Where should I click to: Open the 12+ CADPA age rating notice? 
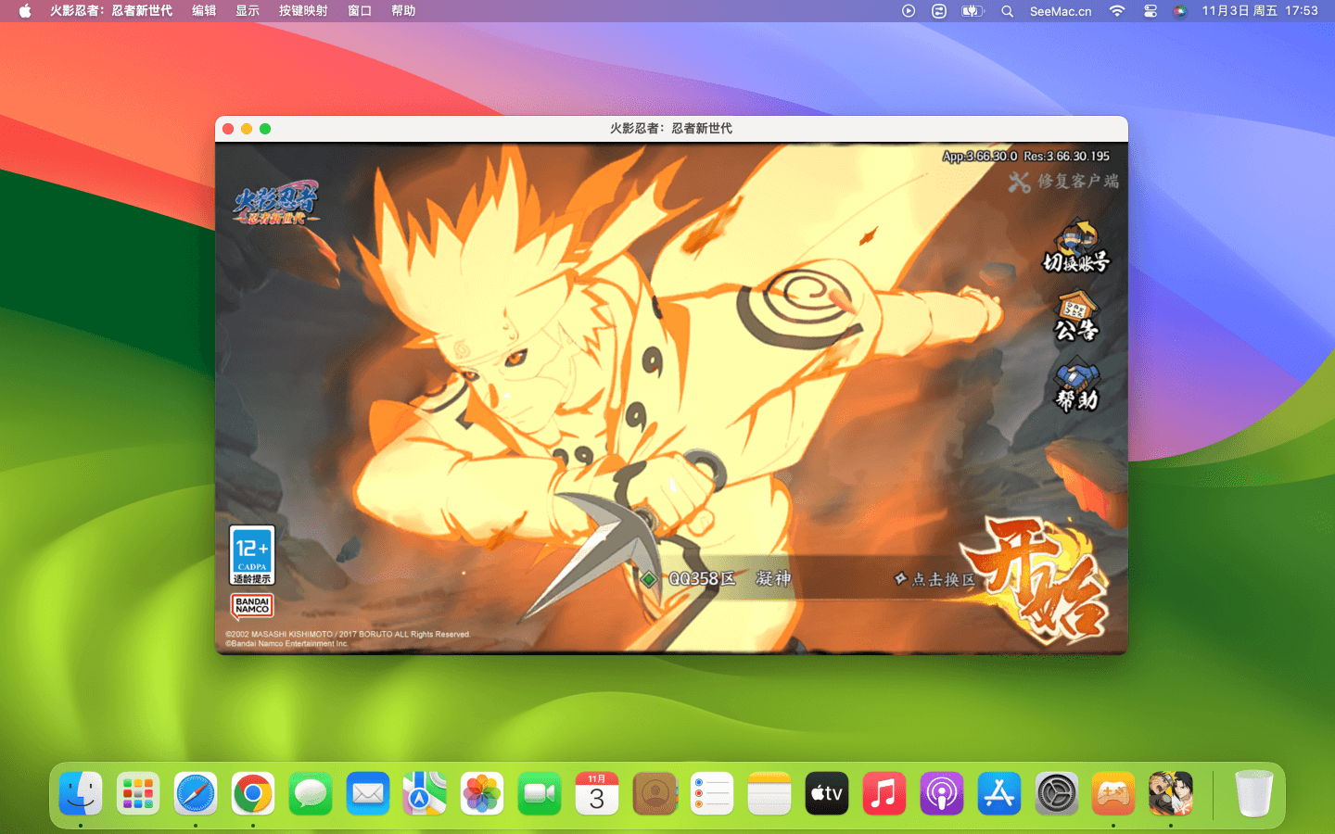[x=252, y=554]
